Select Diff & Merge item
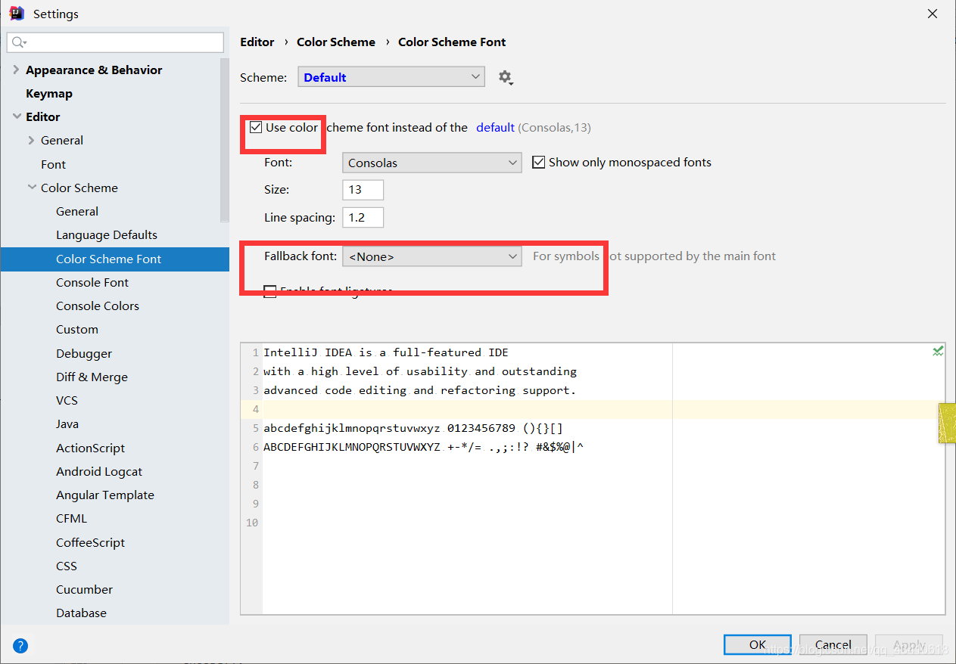Viewport: 956px width, 664px height. click(x=92, y=377)
